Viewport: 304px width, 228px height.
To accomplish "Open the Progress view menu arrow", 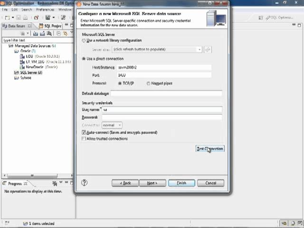I will point(61,182).
